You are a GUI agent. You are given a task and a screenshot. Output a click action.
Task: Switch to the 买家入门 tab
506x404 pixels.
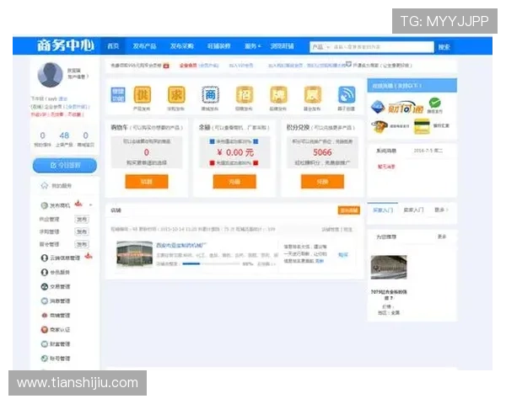(x=383, y=210)
